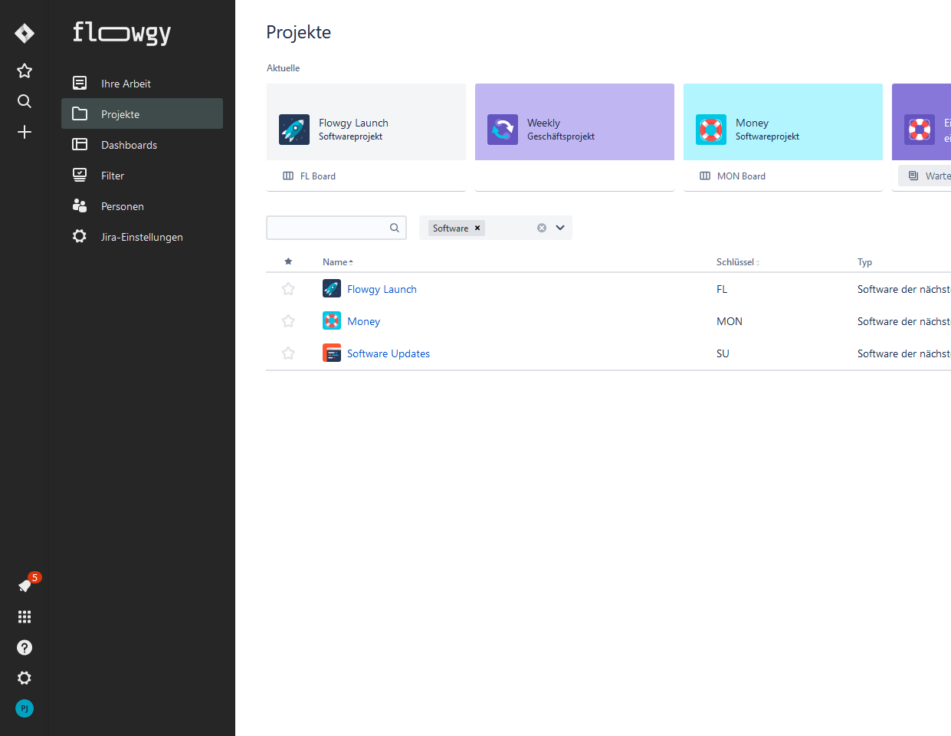Star the Software Updates project row
This screenshot has height=736, width=951.
pos(288,353)
